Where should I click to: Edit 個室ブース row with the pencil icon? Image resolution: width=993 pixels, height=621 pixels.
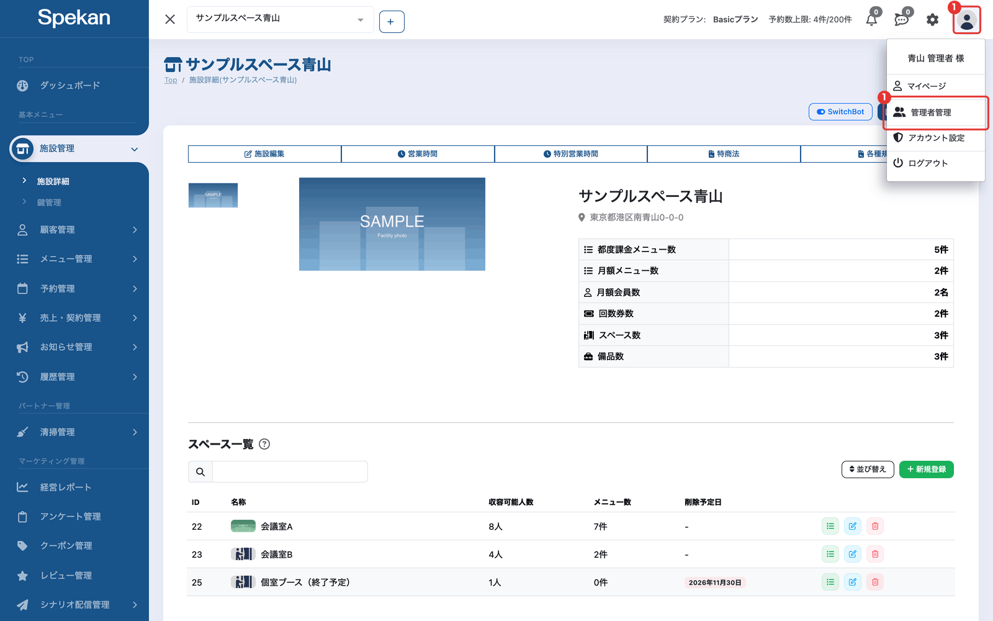click(853, 582)
